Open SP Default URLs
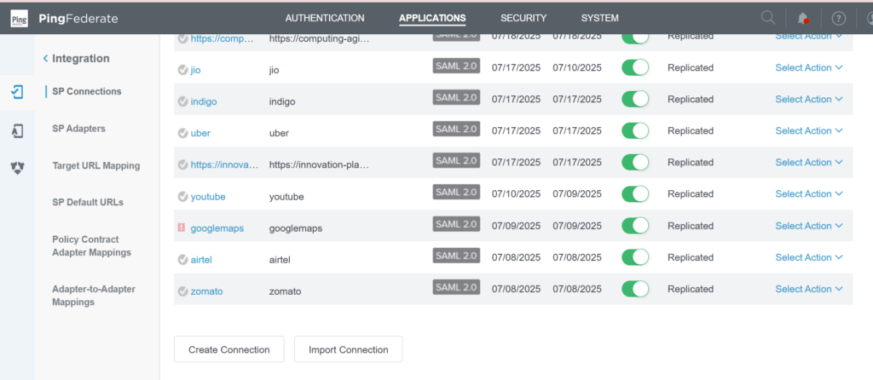Image resolution: width=873 pixels, height=380 pixels. point(88,203)
